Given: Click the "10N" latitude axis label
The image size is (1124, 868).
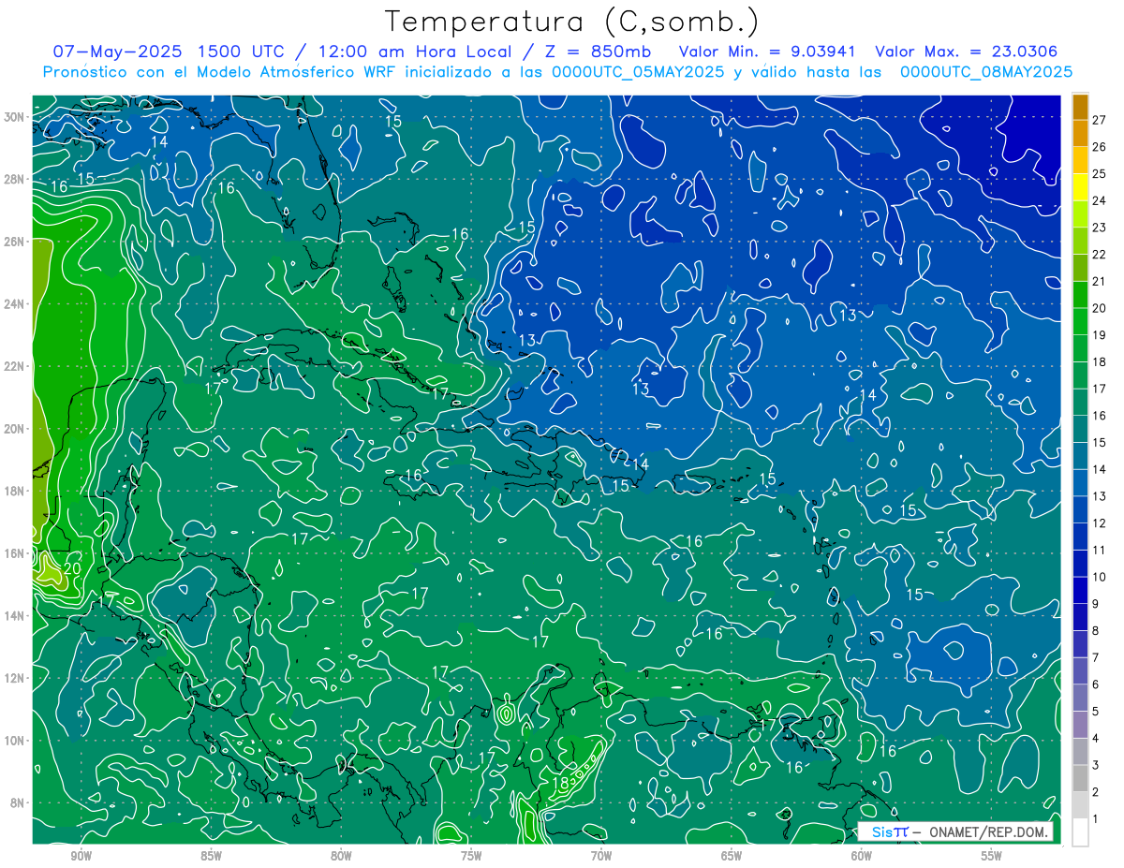Looking at the screenshot, I should coord(16,741).
